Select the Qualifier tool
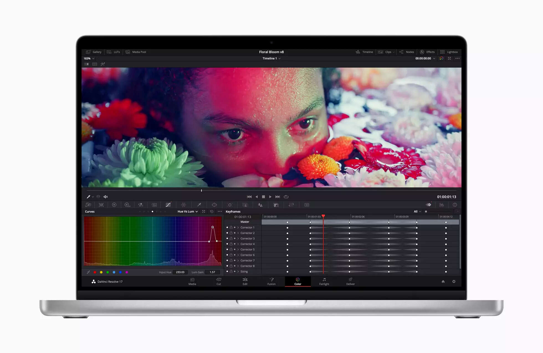 (199, 205)
